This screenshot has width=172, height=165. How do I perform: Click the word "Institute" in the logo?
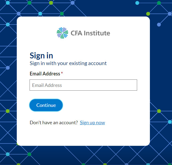(97, 33)
